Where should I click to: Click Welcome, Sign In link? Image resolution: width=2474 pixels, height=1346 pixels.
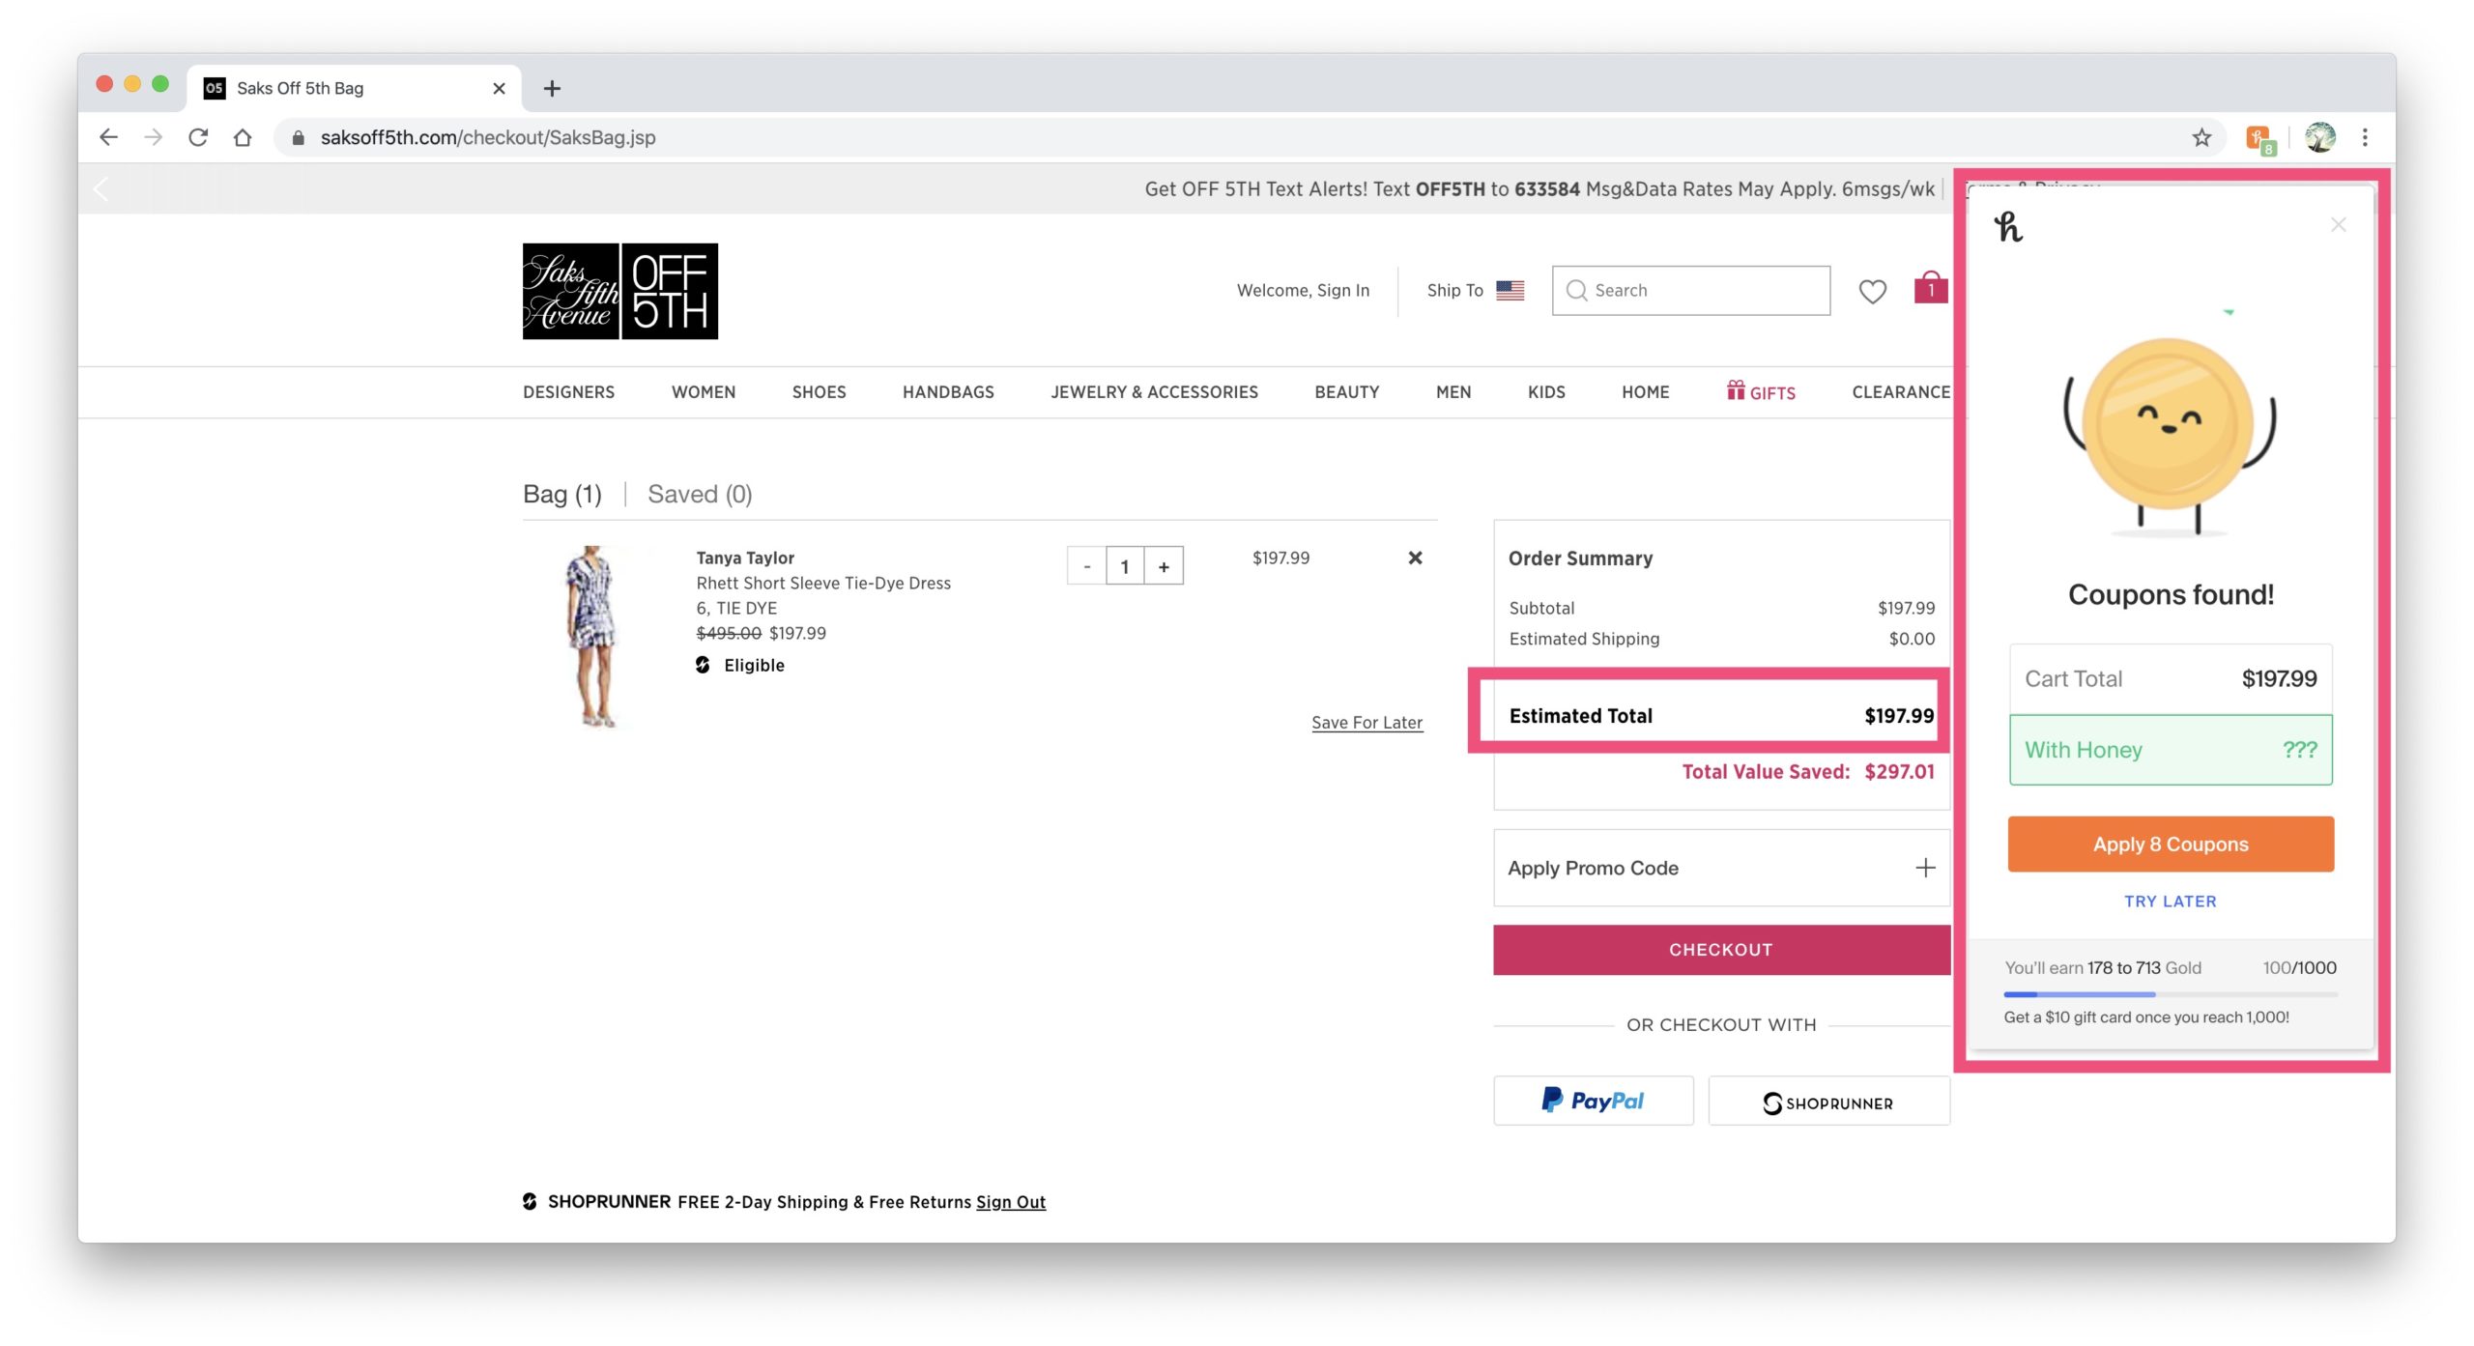pos(1303,290)
